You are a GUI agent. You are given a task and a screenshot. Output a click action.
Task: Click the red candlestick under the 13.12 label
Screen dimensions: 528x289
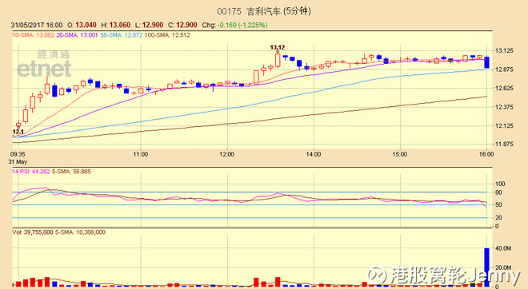pos(278,60)
